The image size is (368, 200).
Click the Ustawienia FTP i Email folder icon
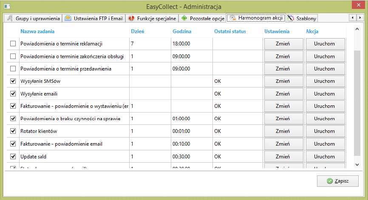[x=68, y=18]
